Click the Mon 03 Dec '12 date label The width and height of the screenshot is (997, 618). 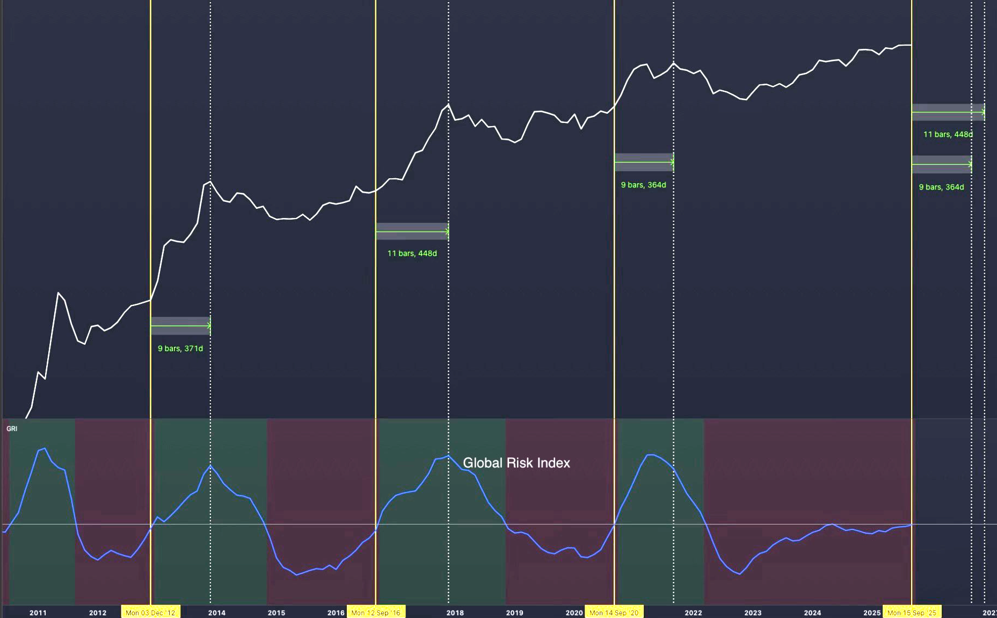tap(150, 613)
